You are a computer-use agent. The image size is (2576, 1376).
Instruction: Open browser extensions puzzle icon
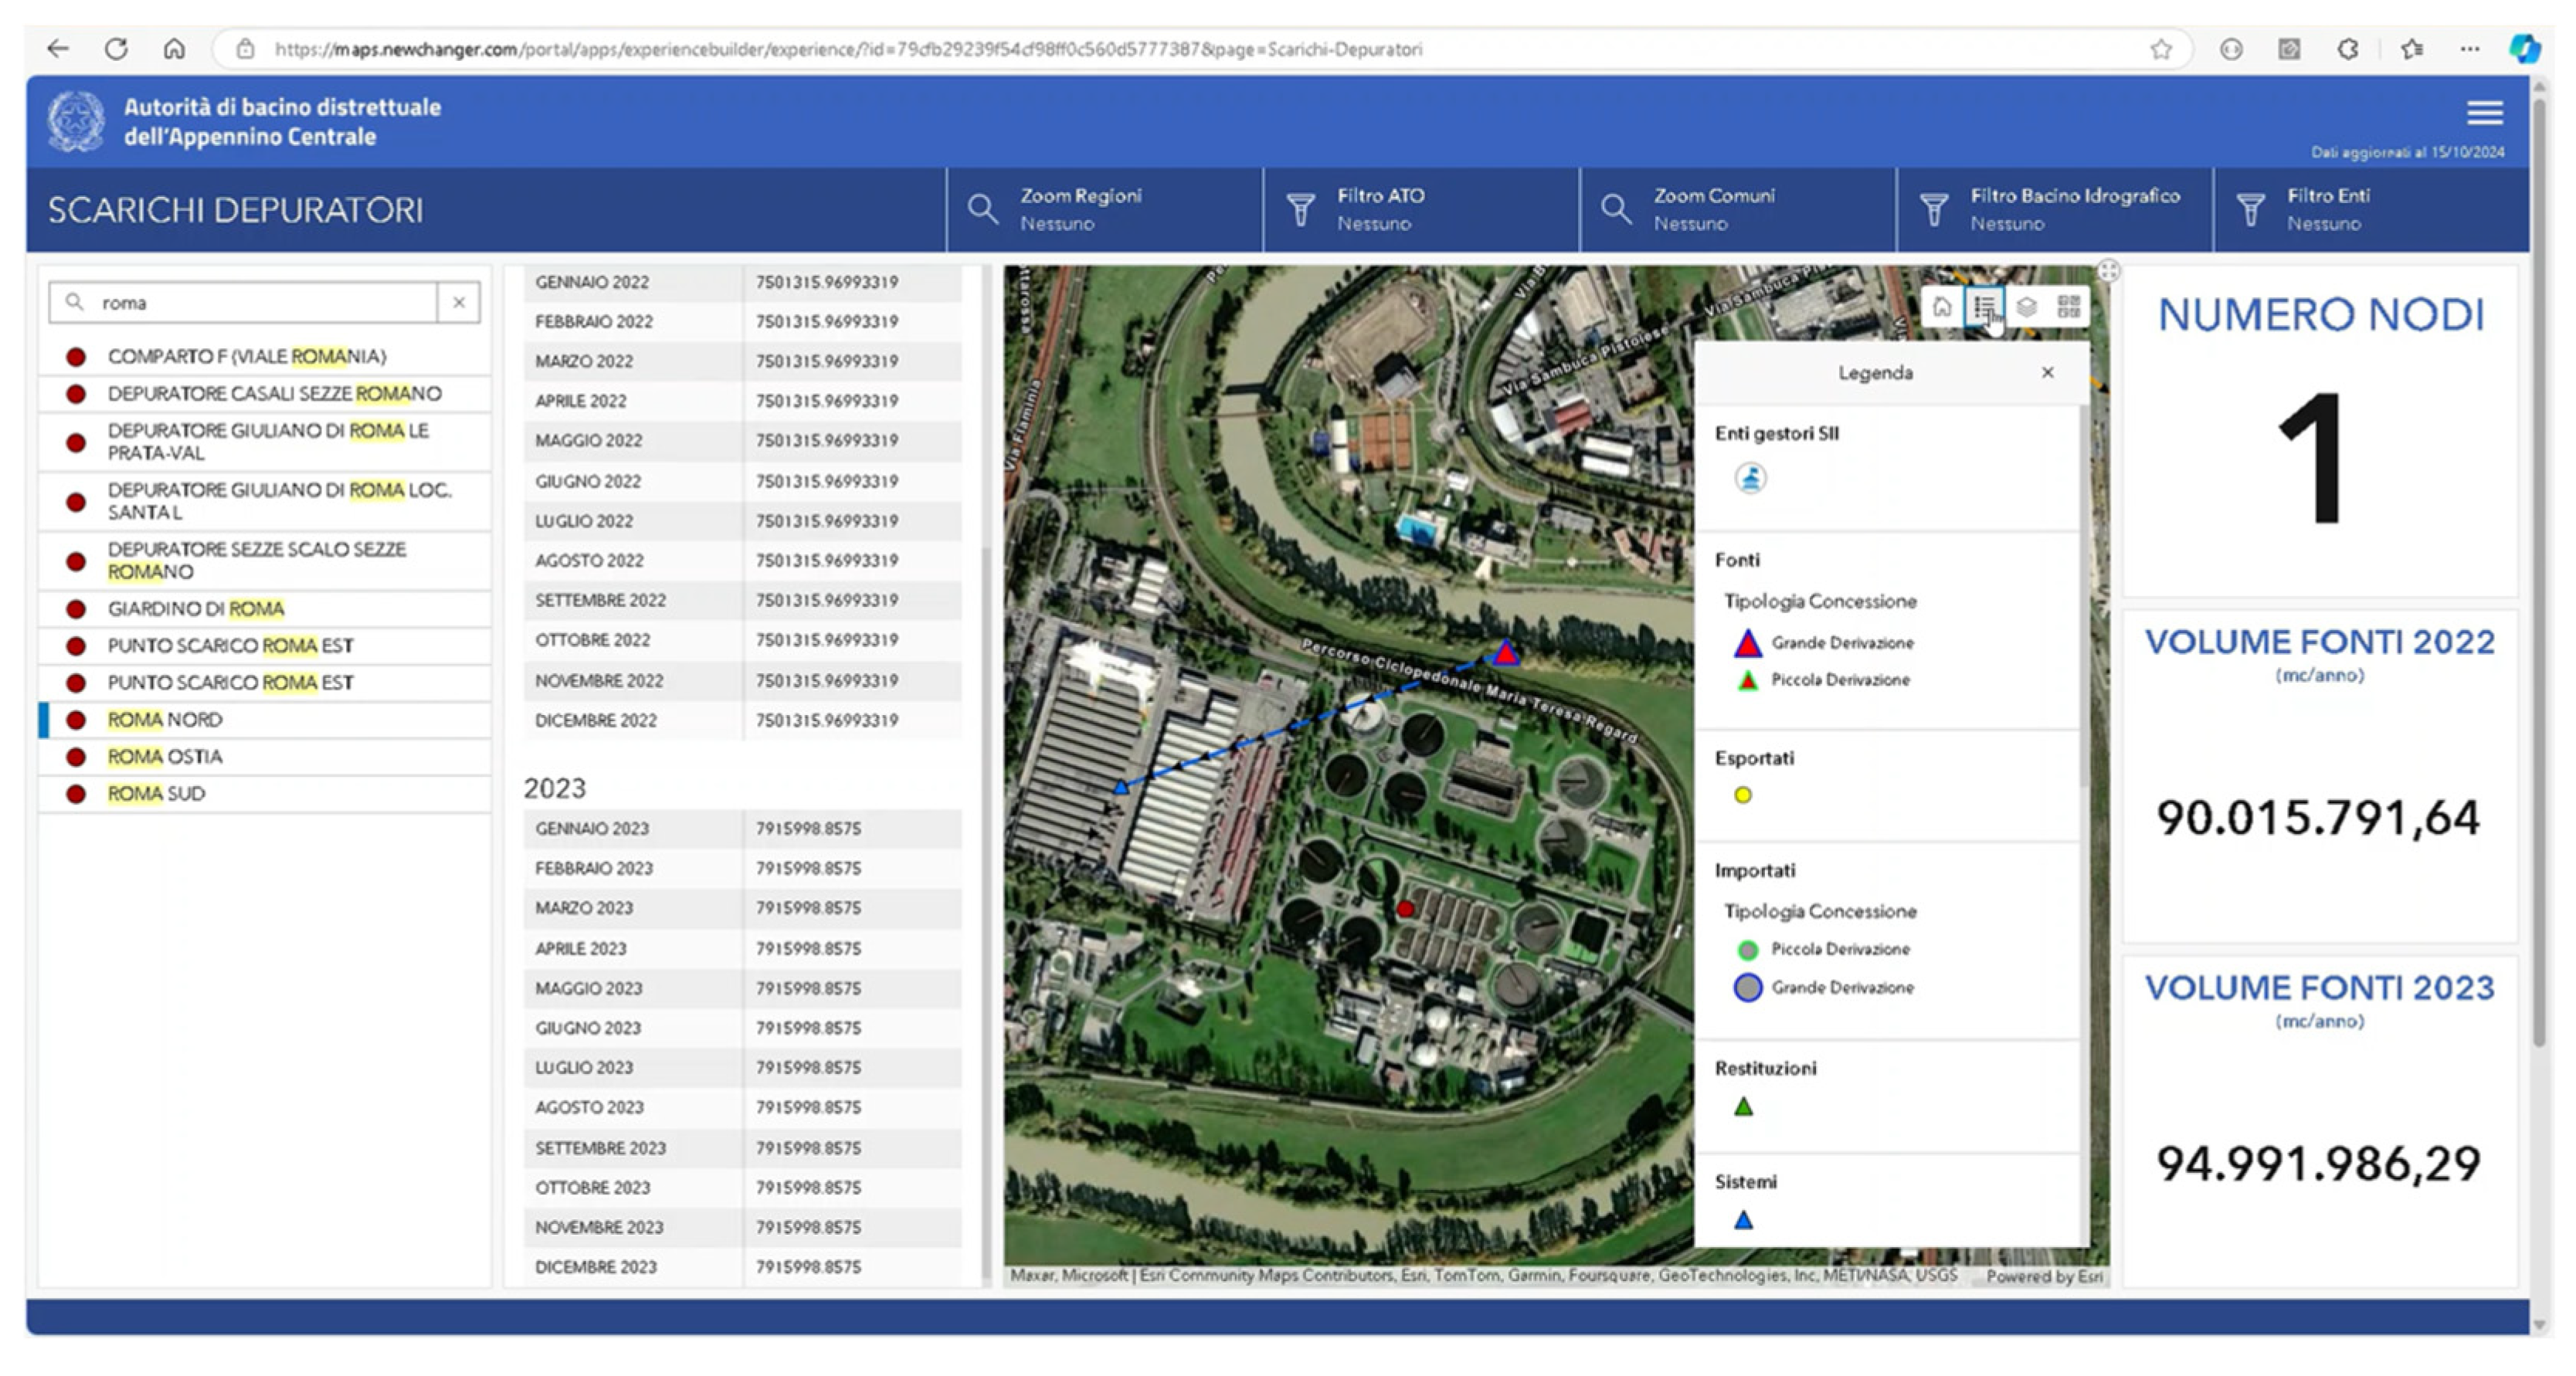click(x=2348, y=49)
